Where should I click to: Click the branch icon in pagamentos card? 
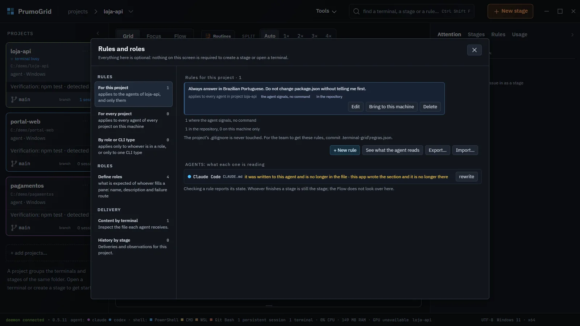14,227
